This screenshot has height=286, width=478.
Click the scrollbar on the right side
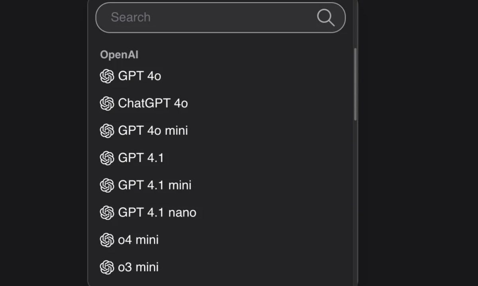click(x=354, y=83)
